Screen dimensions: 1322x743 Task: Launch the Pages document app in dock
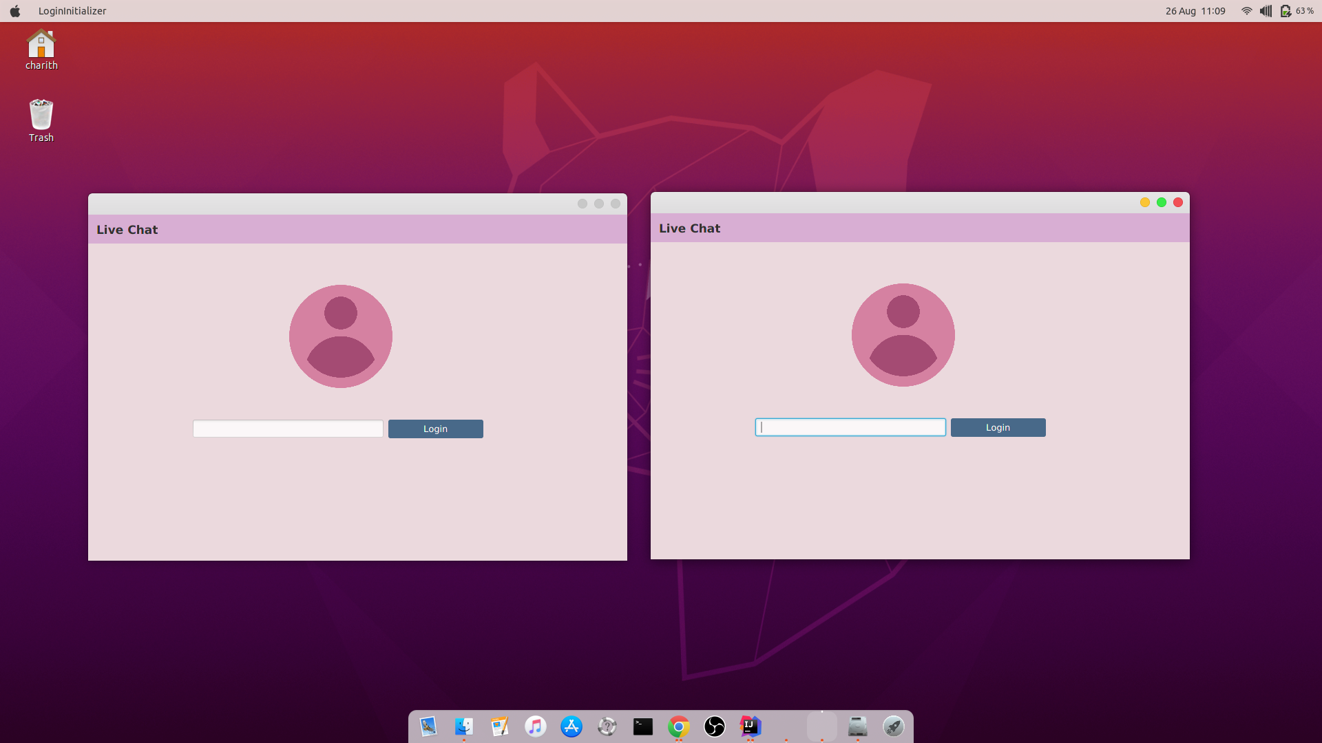tap(499, 726)
